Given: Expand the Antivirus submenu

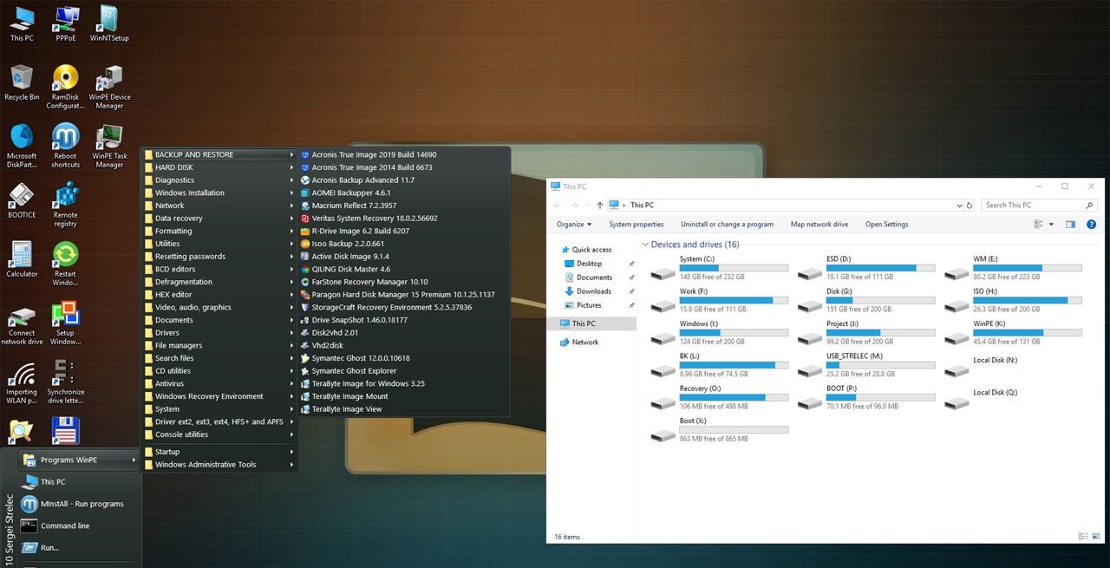Looking at the screenshot, I should 219,383.
